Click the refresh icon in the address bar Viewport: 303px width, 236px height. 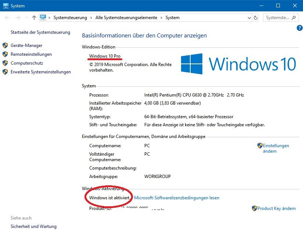[x=255, y=17]
